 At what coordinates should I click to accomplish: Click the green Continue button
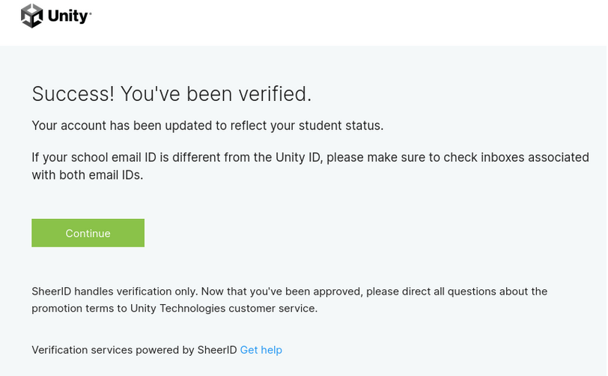point(88,232)
